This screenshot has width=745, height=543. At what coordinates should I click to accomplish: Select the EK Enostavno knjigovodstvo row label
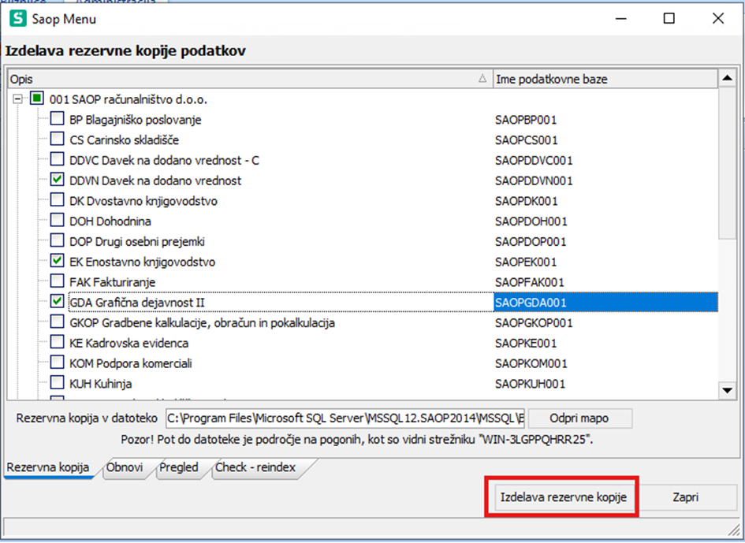pyautogui.click(x=142, y=262)
